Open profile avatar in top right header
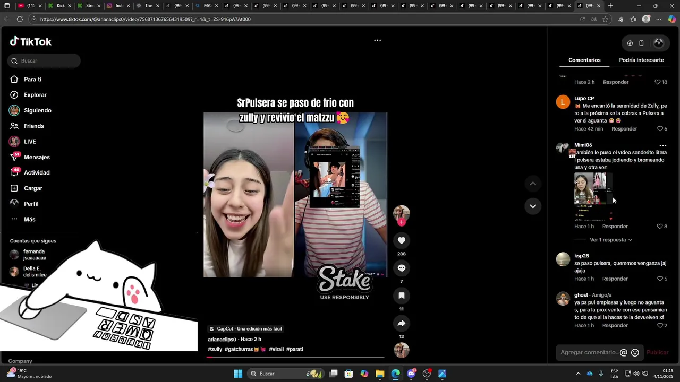 [659, 43]
